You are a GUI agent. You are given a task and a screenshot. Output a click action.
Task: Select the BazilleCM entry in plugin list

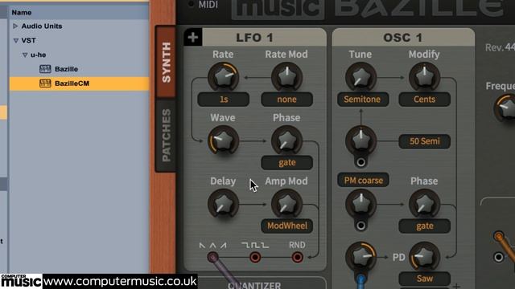pos(79,83)
